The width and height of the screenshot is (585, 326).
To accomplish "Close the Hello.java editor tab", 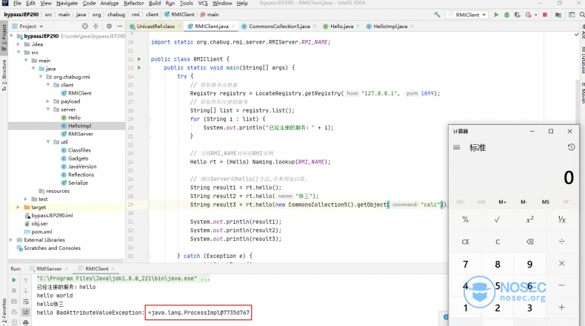I will (358, 26).
